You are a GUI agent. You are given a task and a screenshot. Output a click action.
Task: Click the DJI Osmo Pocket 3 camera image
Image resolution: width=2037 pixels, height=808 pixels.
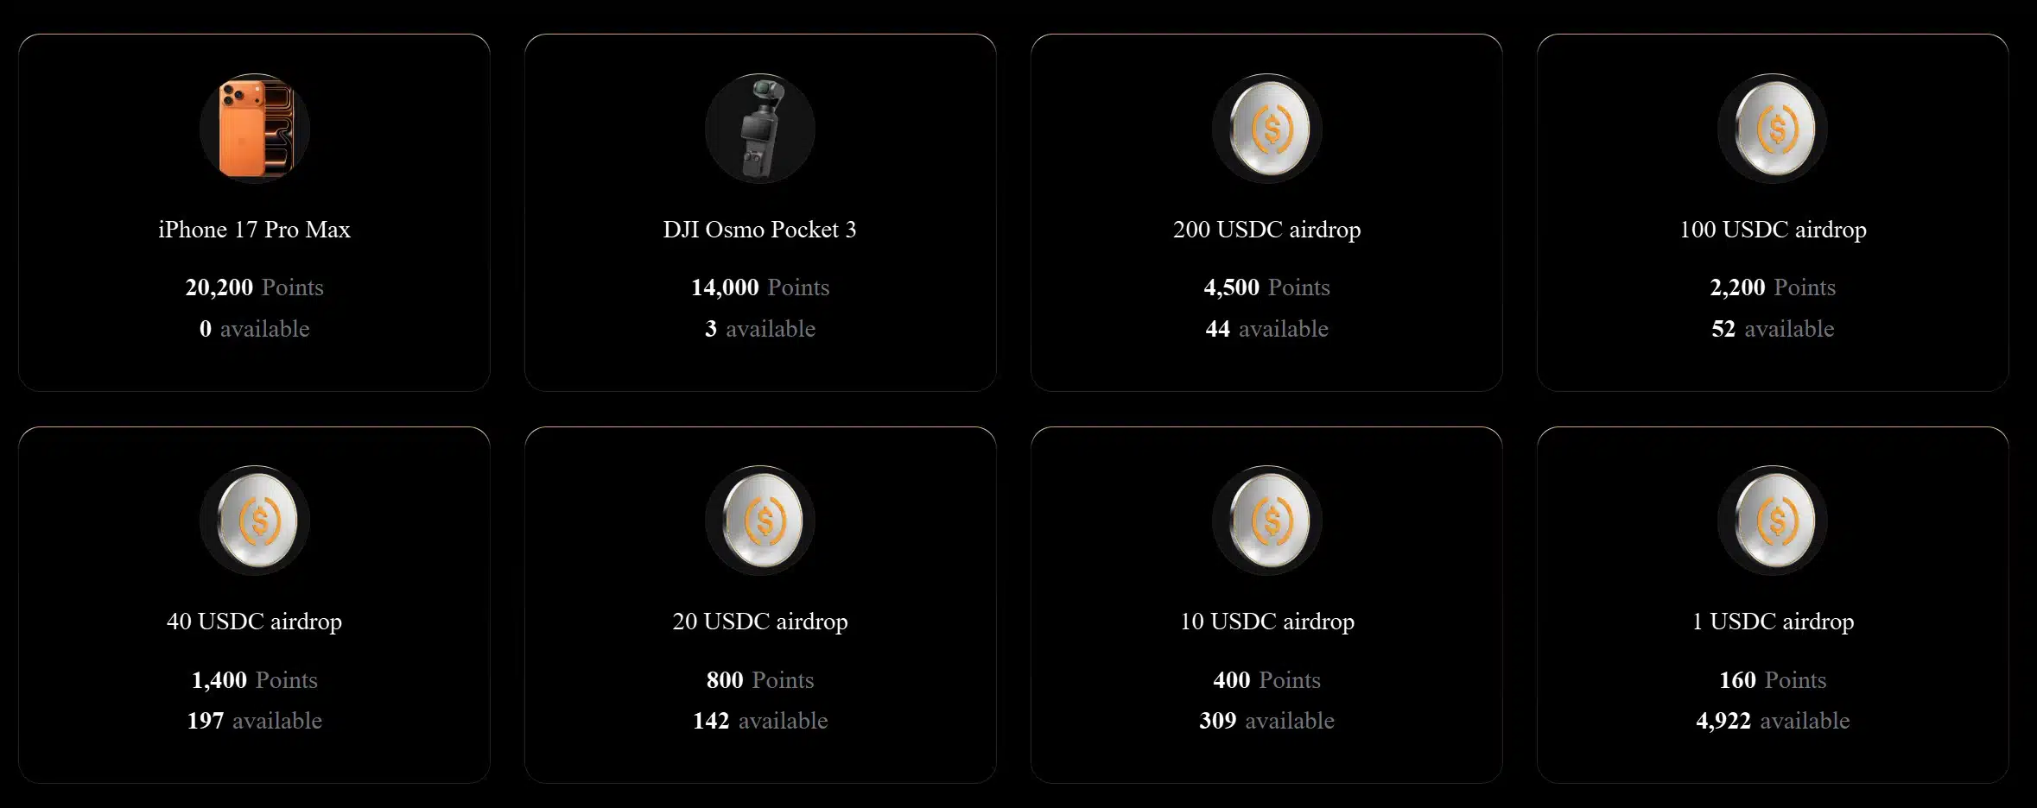pyautogui.click(x=760, y=128)
